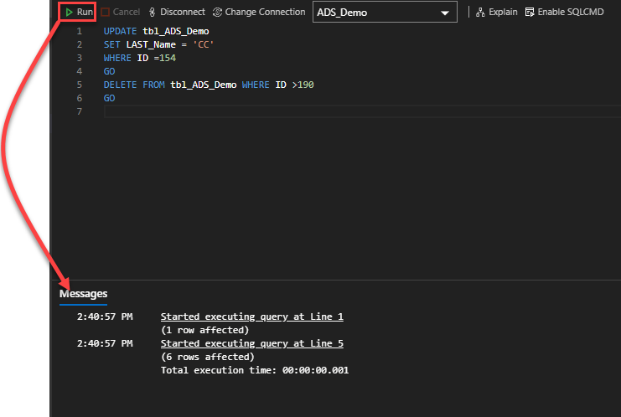Run the SQL query
This screenshot has height=417, width=621.
tap(79, 13)
